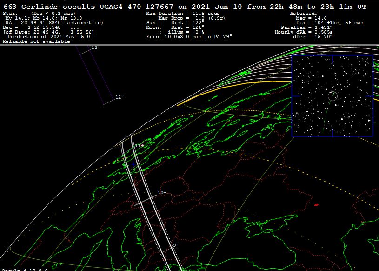The height and width of the screenshot is (271, 379).
Task: Click the asteroid Dia = 104 km value
Action: coord(329,23)
